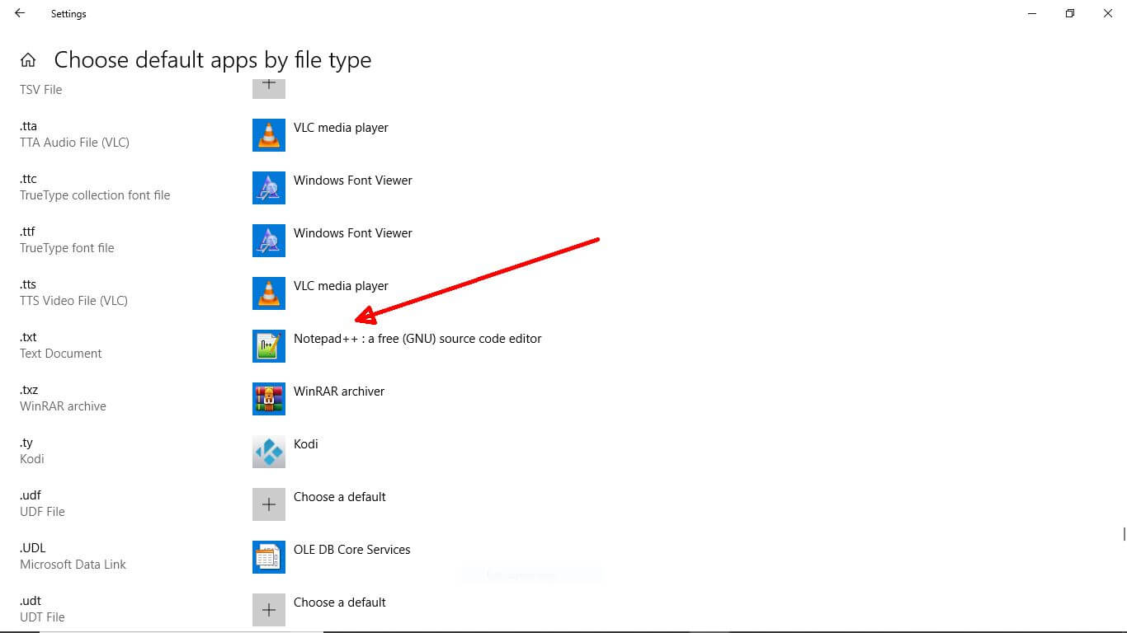Click plus icon for .udf

269,504
